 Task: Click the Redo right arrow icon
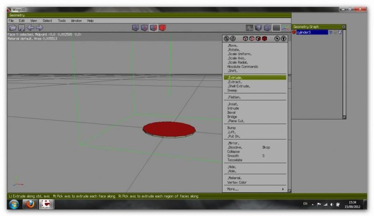coord(39,28)
